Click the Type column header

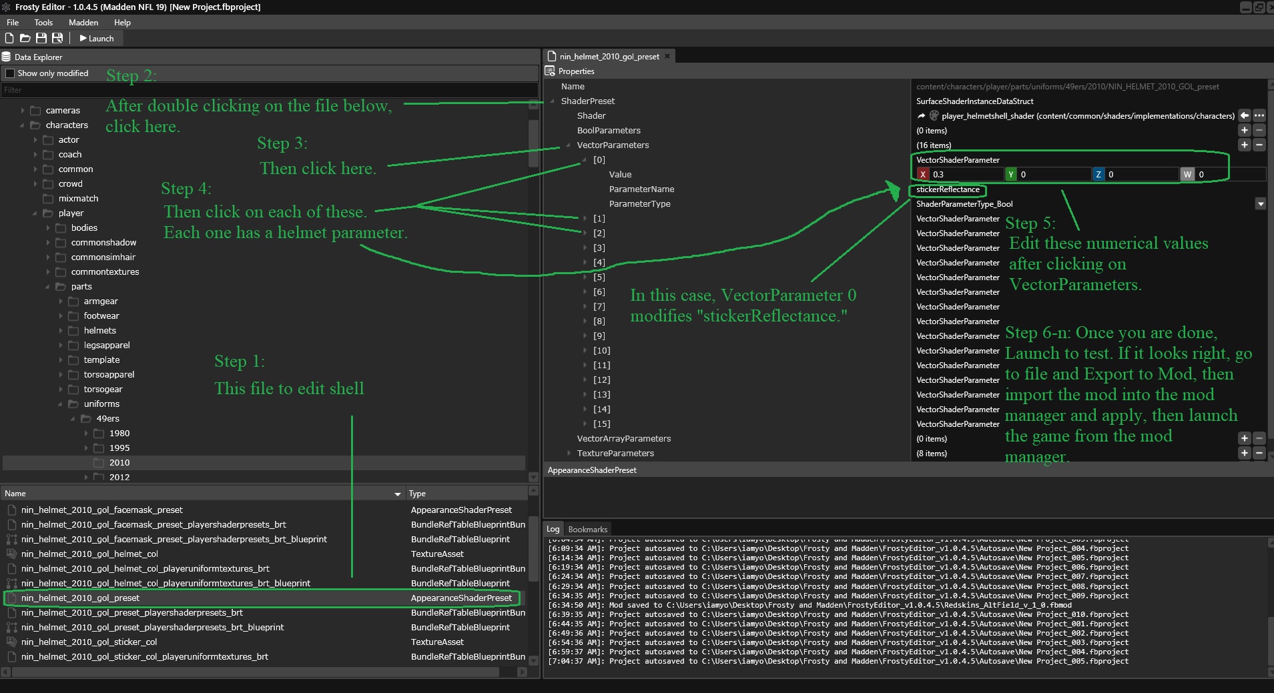pos(466,494)
